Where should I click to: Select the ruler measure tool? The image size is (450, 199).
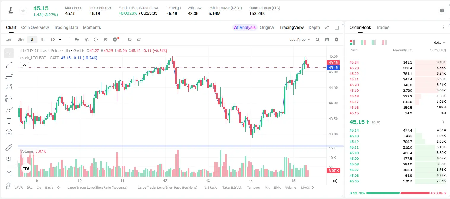9,147
